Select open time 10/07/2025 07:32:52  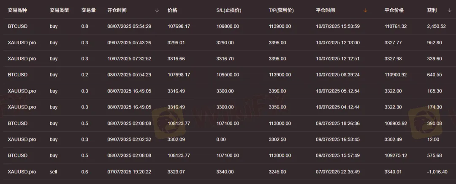click(129, 59)
